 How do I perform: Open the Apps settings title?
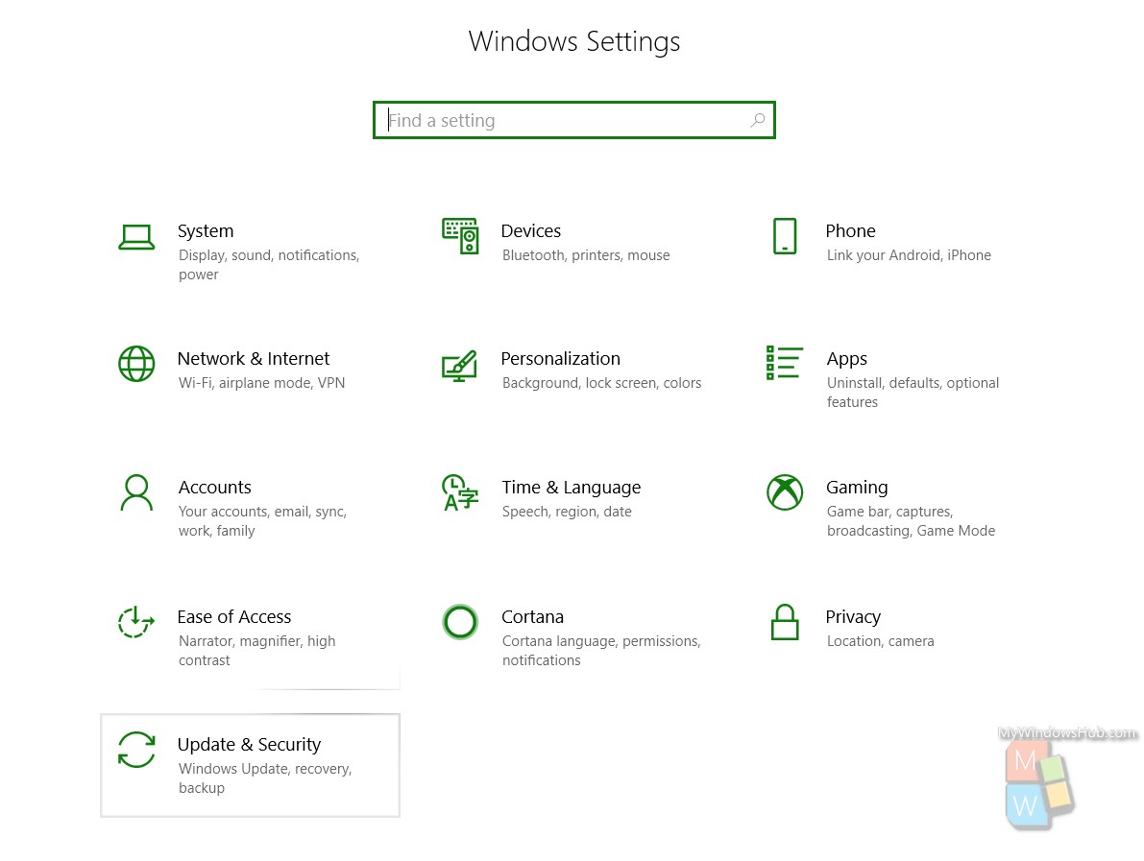point(847,359)
